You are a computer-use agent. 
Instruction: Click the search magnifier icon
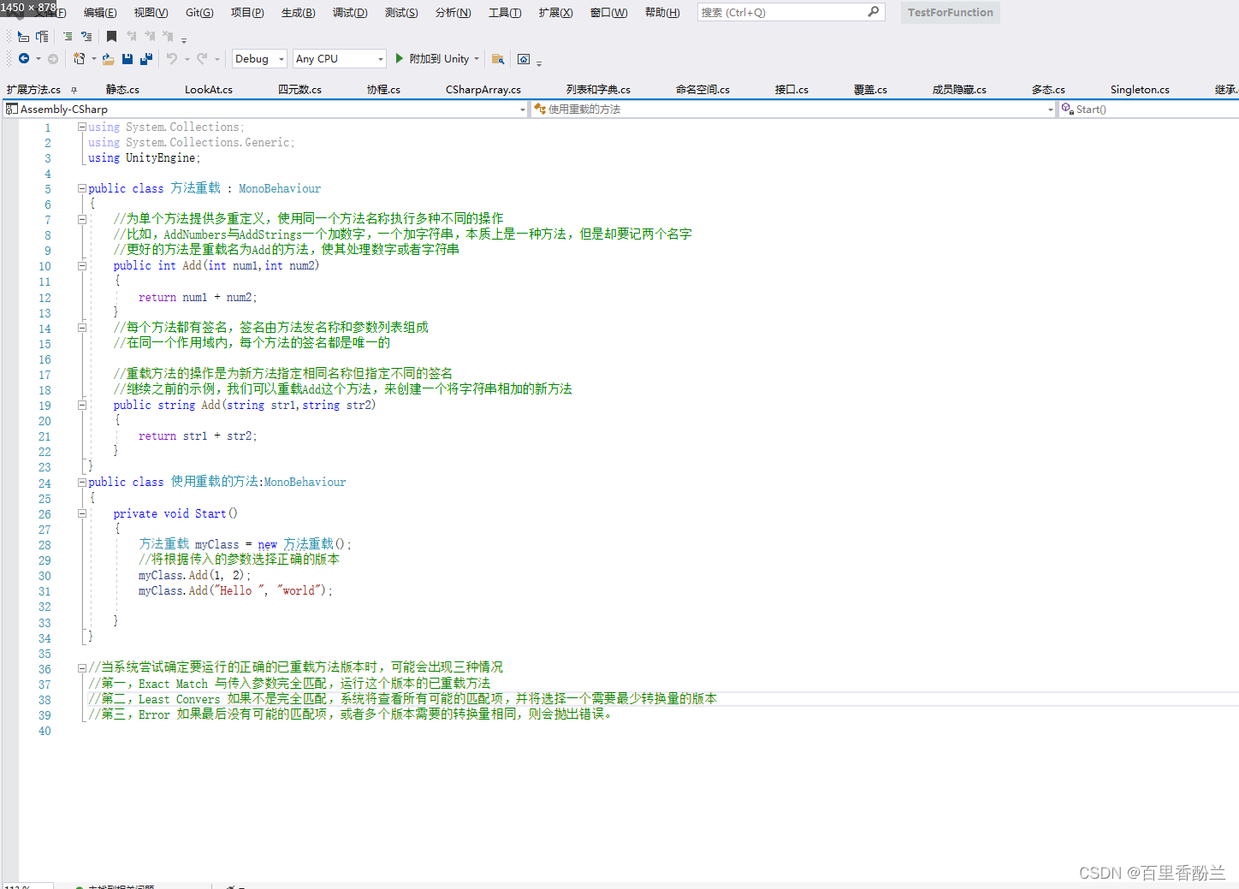click(873, 12)
